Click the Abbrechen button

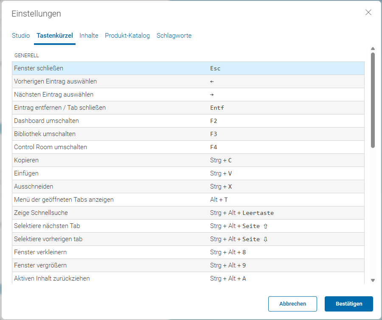(x=292, y=304)
